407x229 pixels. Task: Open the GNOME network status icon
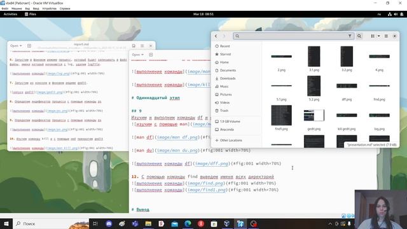point(390,14)
